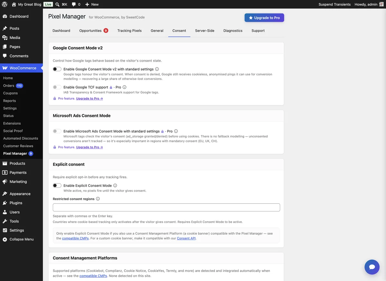
Task: Open Automated Discounts submenu item
Action: click(x=21, y=138)
